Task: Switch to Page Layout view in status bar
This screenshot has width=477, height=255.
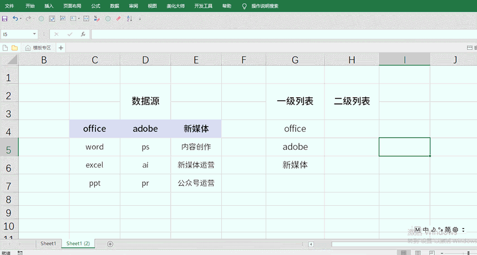Action: click(418, 253)
